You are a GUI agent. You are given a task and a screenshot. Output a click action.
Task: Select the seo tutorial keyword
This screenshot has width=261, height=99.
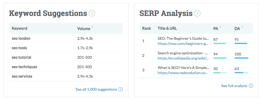click(x=21, y=57)
